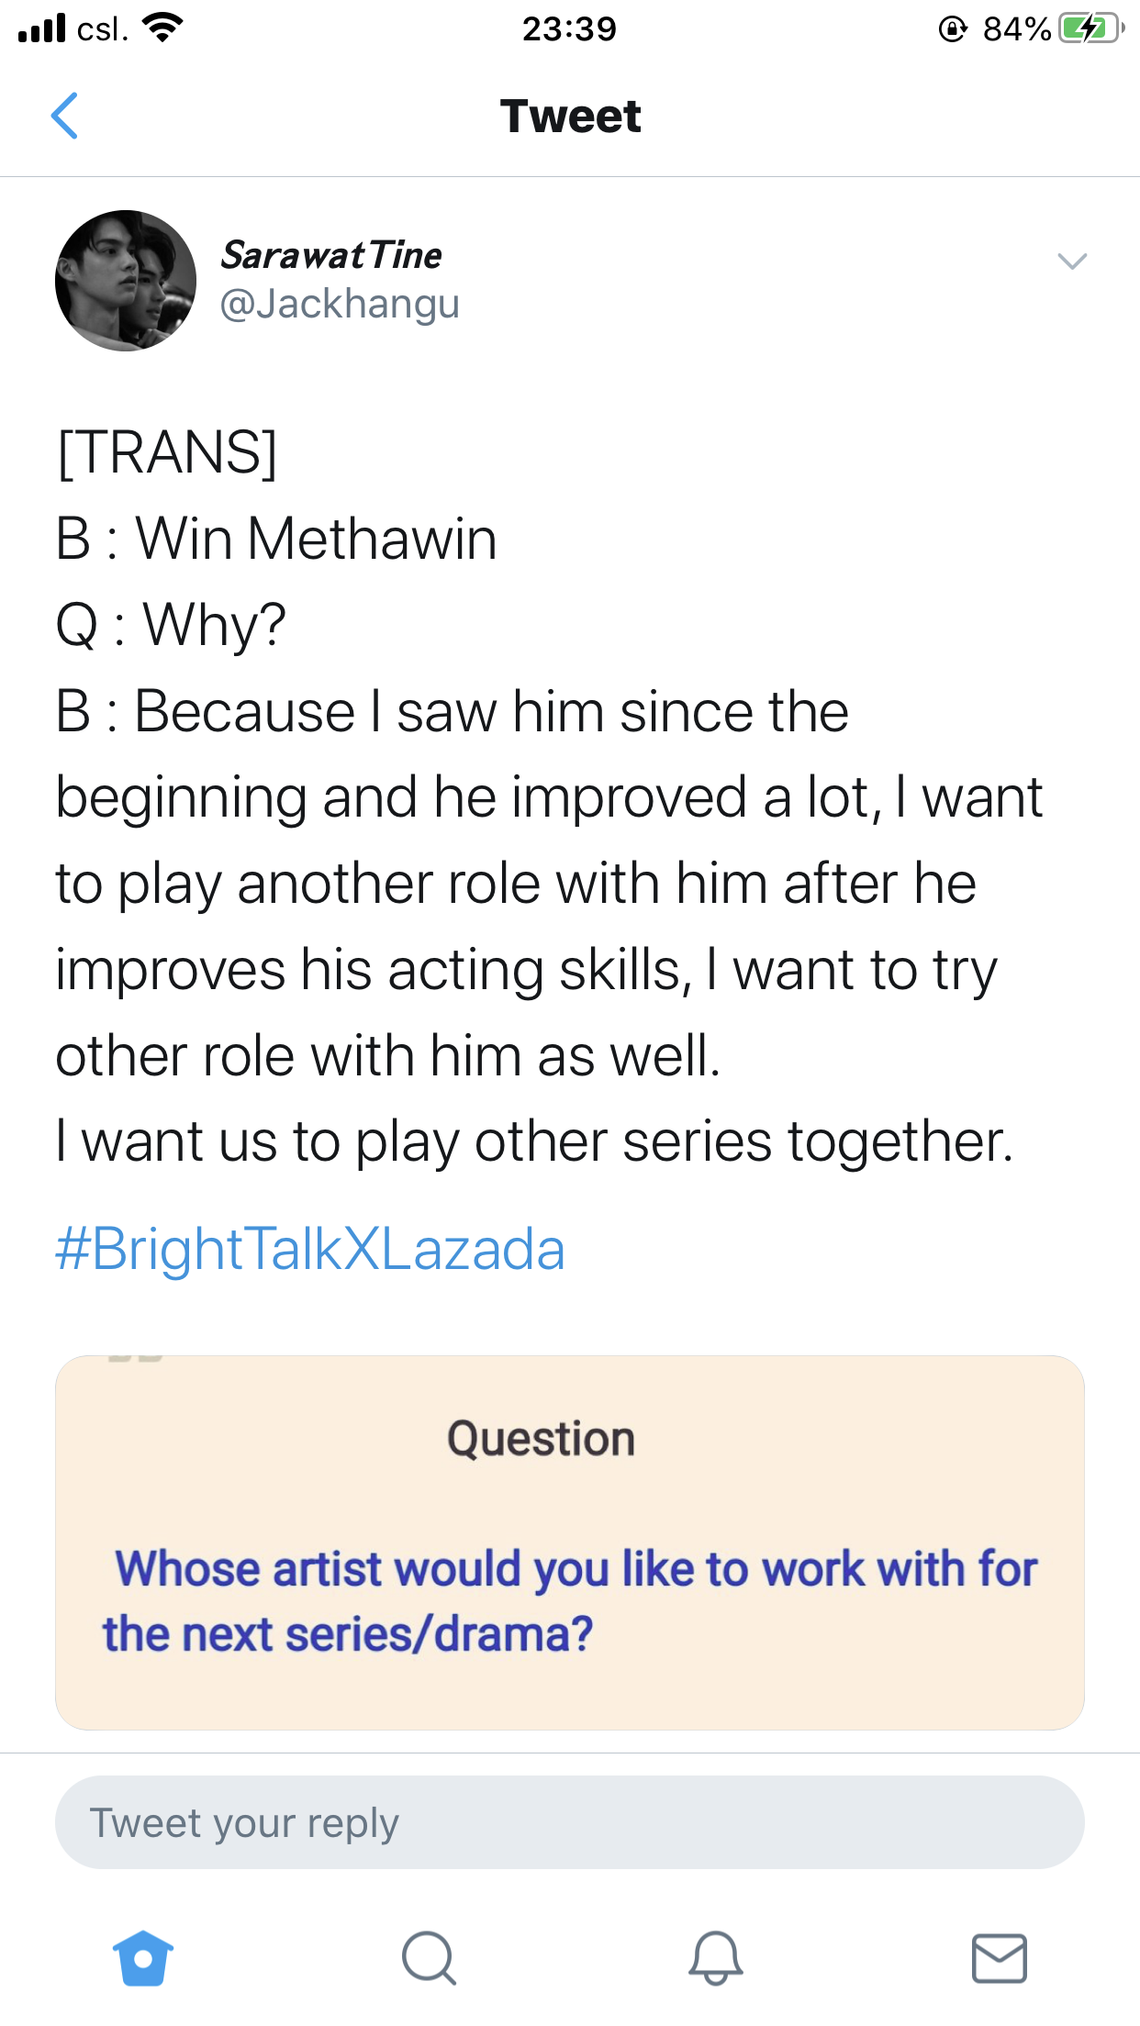Open the #BrightTalkXLazada hashtag
Viewport: 1140px width, 2026px height.
click(310, 1249)
